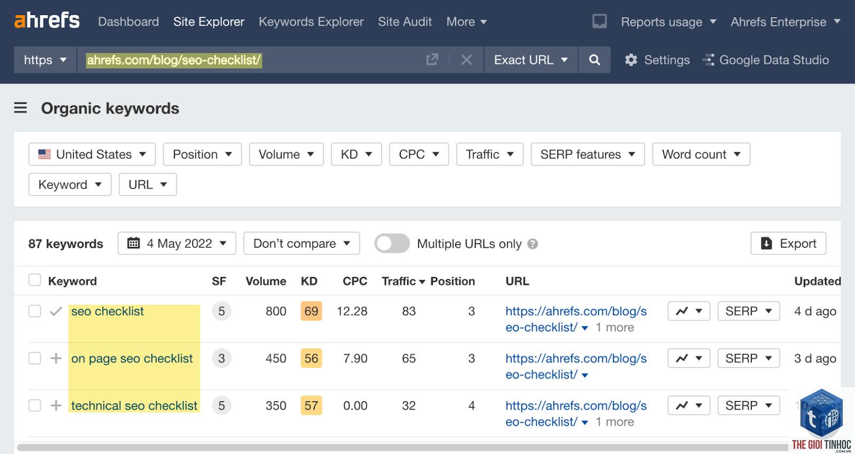The height and width of the screenshot is (454, 855).
Task: Click SF badge 5 for seo checklist
Action: 221,311
